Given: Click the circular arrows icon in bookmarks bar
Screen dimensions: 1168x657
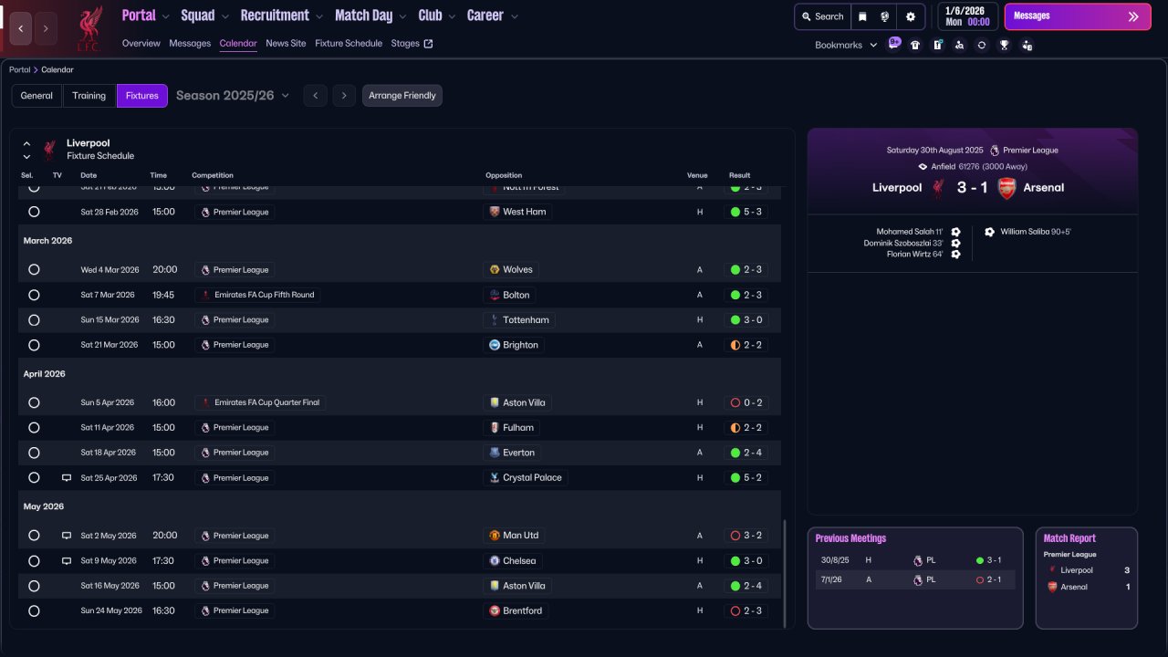Looking at the screenshot, I should coord(982,45).
